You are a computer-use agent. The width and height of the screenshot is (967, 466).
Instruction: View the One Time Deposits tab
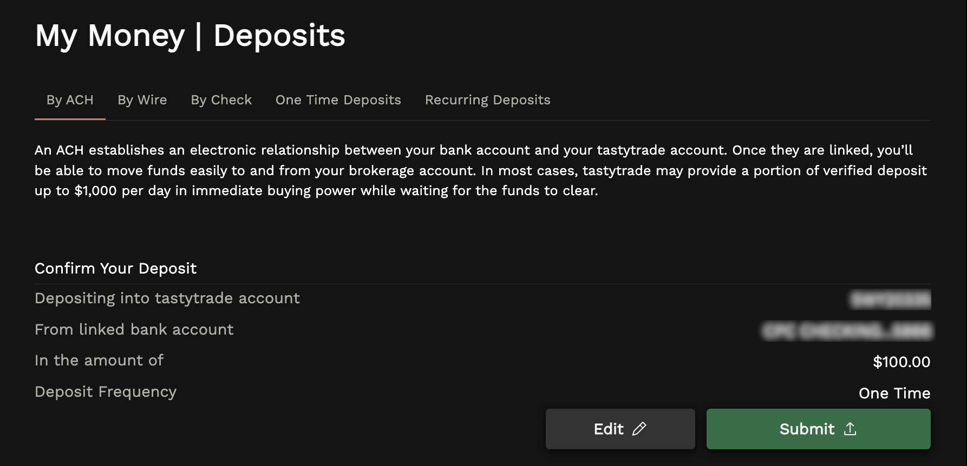pos(338,99)
